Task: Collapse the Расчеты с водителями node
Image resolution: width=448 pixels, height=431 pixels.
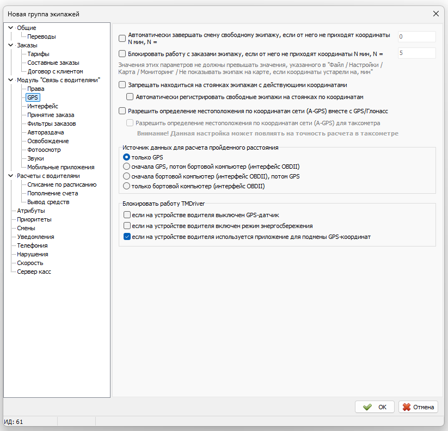Action: [10, 176]
